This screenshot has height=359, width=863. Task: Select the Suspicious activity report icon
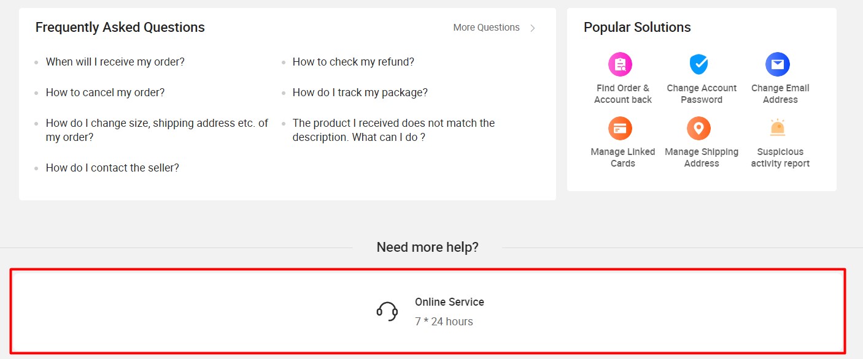click(x=778, y=128)
